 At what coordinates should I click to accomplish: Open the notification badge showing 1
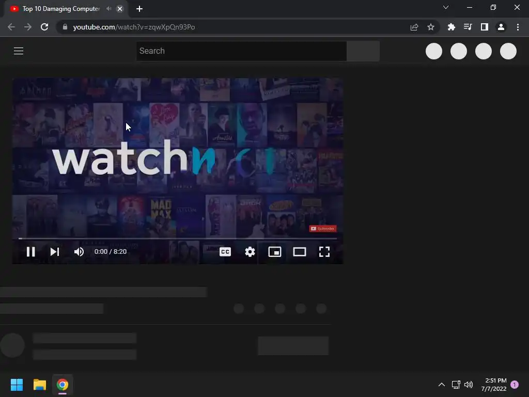pos(515,385)
